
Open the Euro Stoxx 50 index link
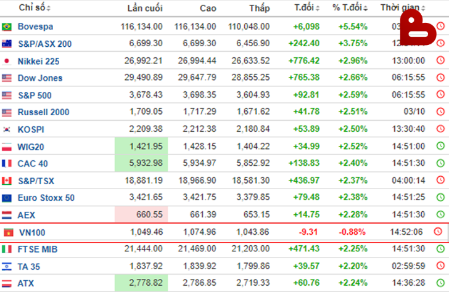tap(46, 198)
